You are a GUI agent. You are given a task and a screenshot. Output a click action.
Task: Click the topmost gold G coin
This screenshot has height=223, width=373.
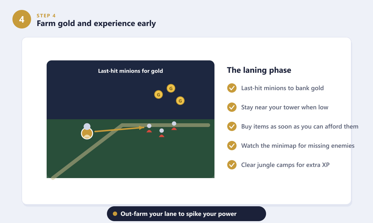point(171,88)
